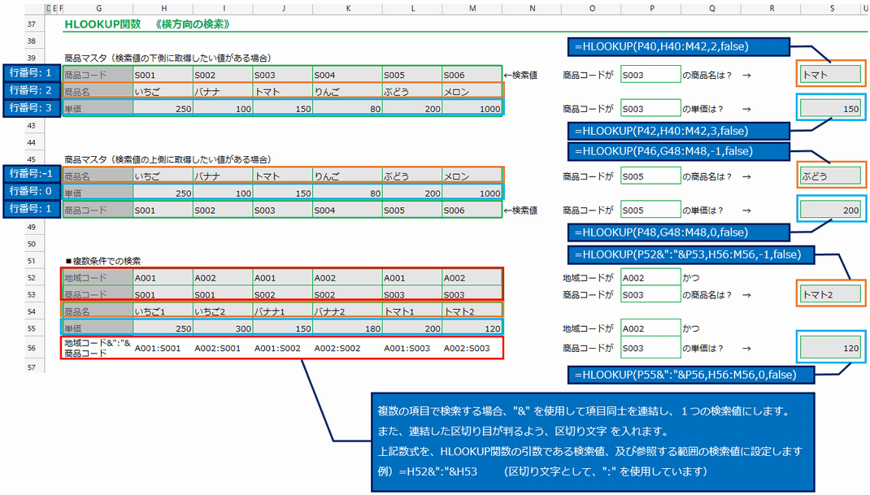
Task: Click the '■複数条件での検索' heading
Action: click(x=103, y=261)
